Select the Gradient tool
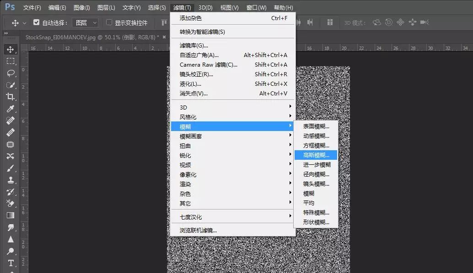The height and width of the screenshot is (273, 473). pyautogui.click(x=11, y=215)
